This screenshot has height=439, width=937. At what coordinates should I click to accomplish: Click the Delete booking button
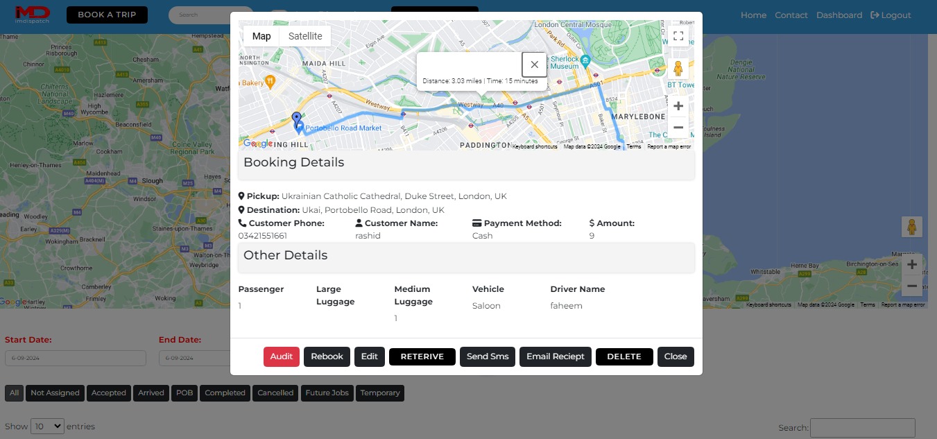(x=624, y=356)
